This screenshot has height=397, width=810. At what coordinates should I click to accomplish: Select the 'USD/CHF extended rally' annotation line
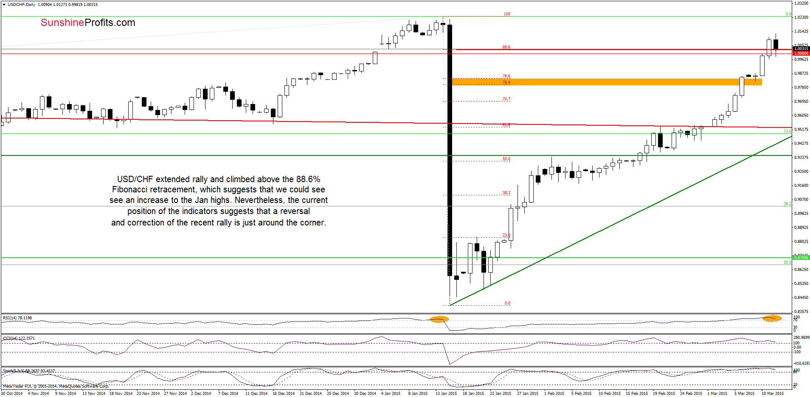pos(219,179)
